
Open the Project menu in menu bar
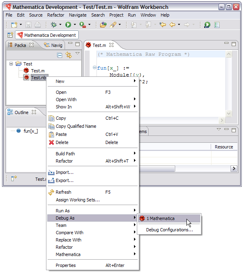(x=116, y=15)
